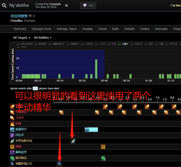Switch to the Deaths tab
Screen dimensions: 181x167
pyautogui.click(x=145, y=29)
